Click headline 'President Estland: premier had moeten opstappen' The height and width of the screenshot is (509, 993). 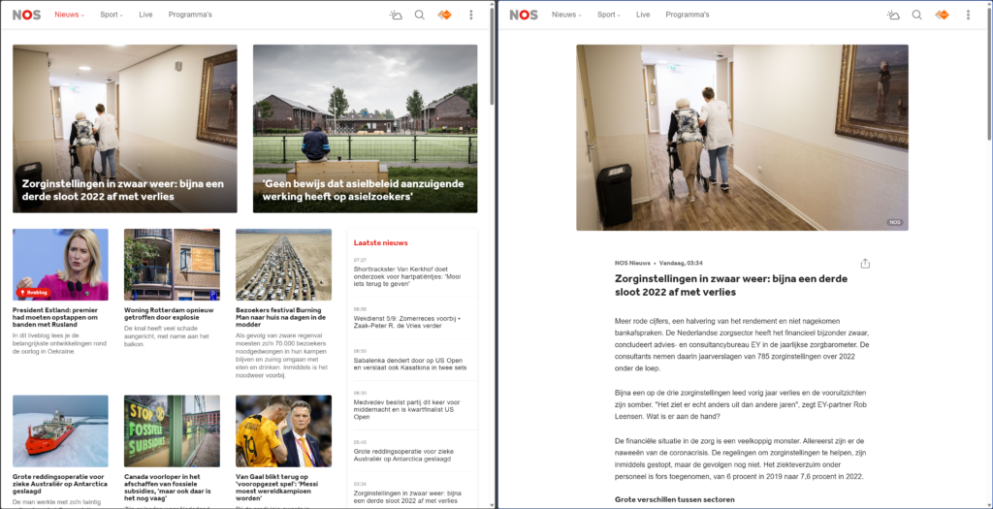55,317
